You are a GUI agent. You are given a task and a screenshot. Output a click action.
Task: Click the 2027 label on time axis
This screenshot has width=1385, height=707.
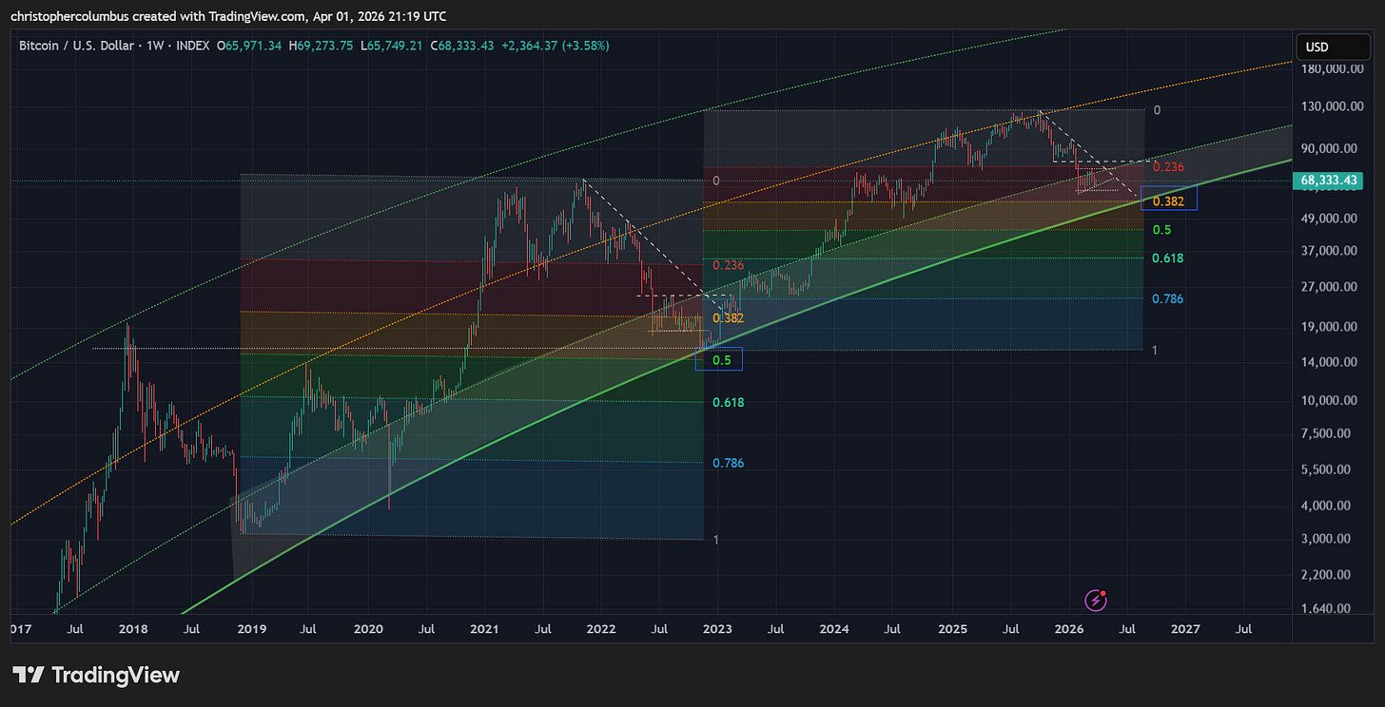tap(1185, 629)
